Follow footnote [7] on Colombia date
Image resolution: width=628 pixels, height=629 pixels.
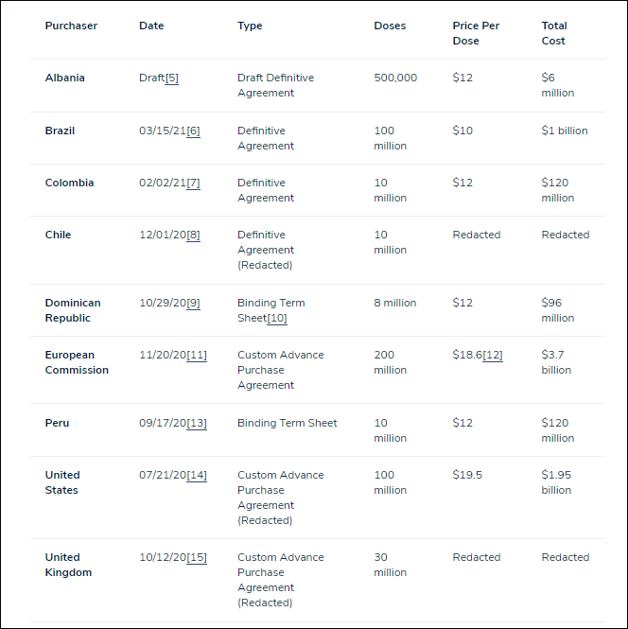(193, 183)
